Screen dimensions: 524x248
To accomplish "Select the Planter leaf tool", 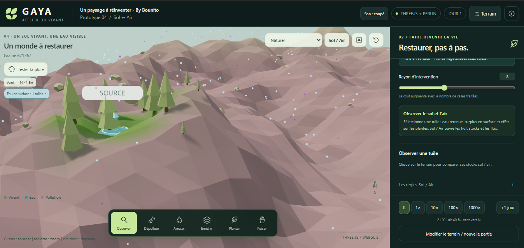I will click(234, 223).
